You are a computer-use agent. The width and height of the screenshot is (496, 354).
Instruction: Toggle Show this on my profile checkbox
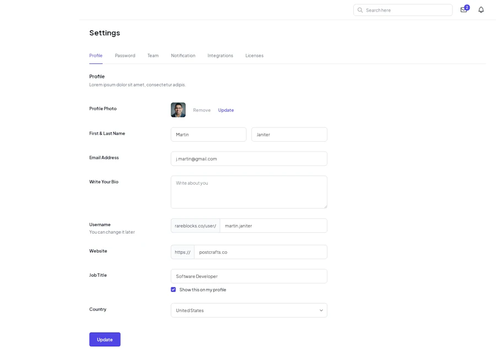tap(174, 289)
